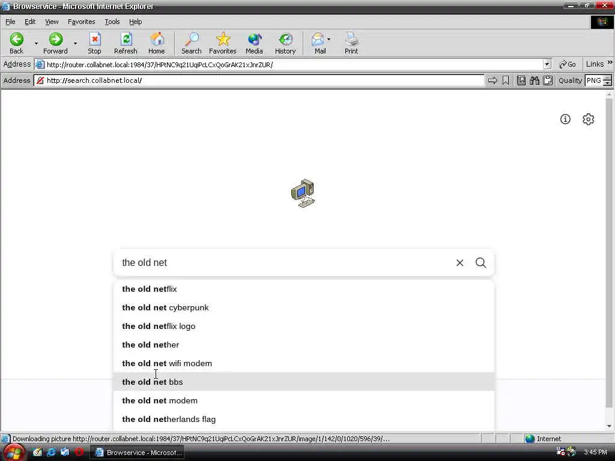Click the vertical scrollbar down arrow
The height and width of the screenshot is (461, 615).
point(609,426)
